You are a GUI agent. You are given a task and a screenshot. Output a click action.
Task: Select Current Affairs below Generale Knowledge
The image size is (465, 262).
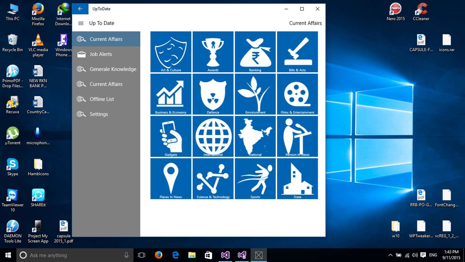coord(106,84)
